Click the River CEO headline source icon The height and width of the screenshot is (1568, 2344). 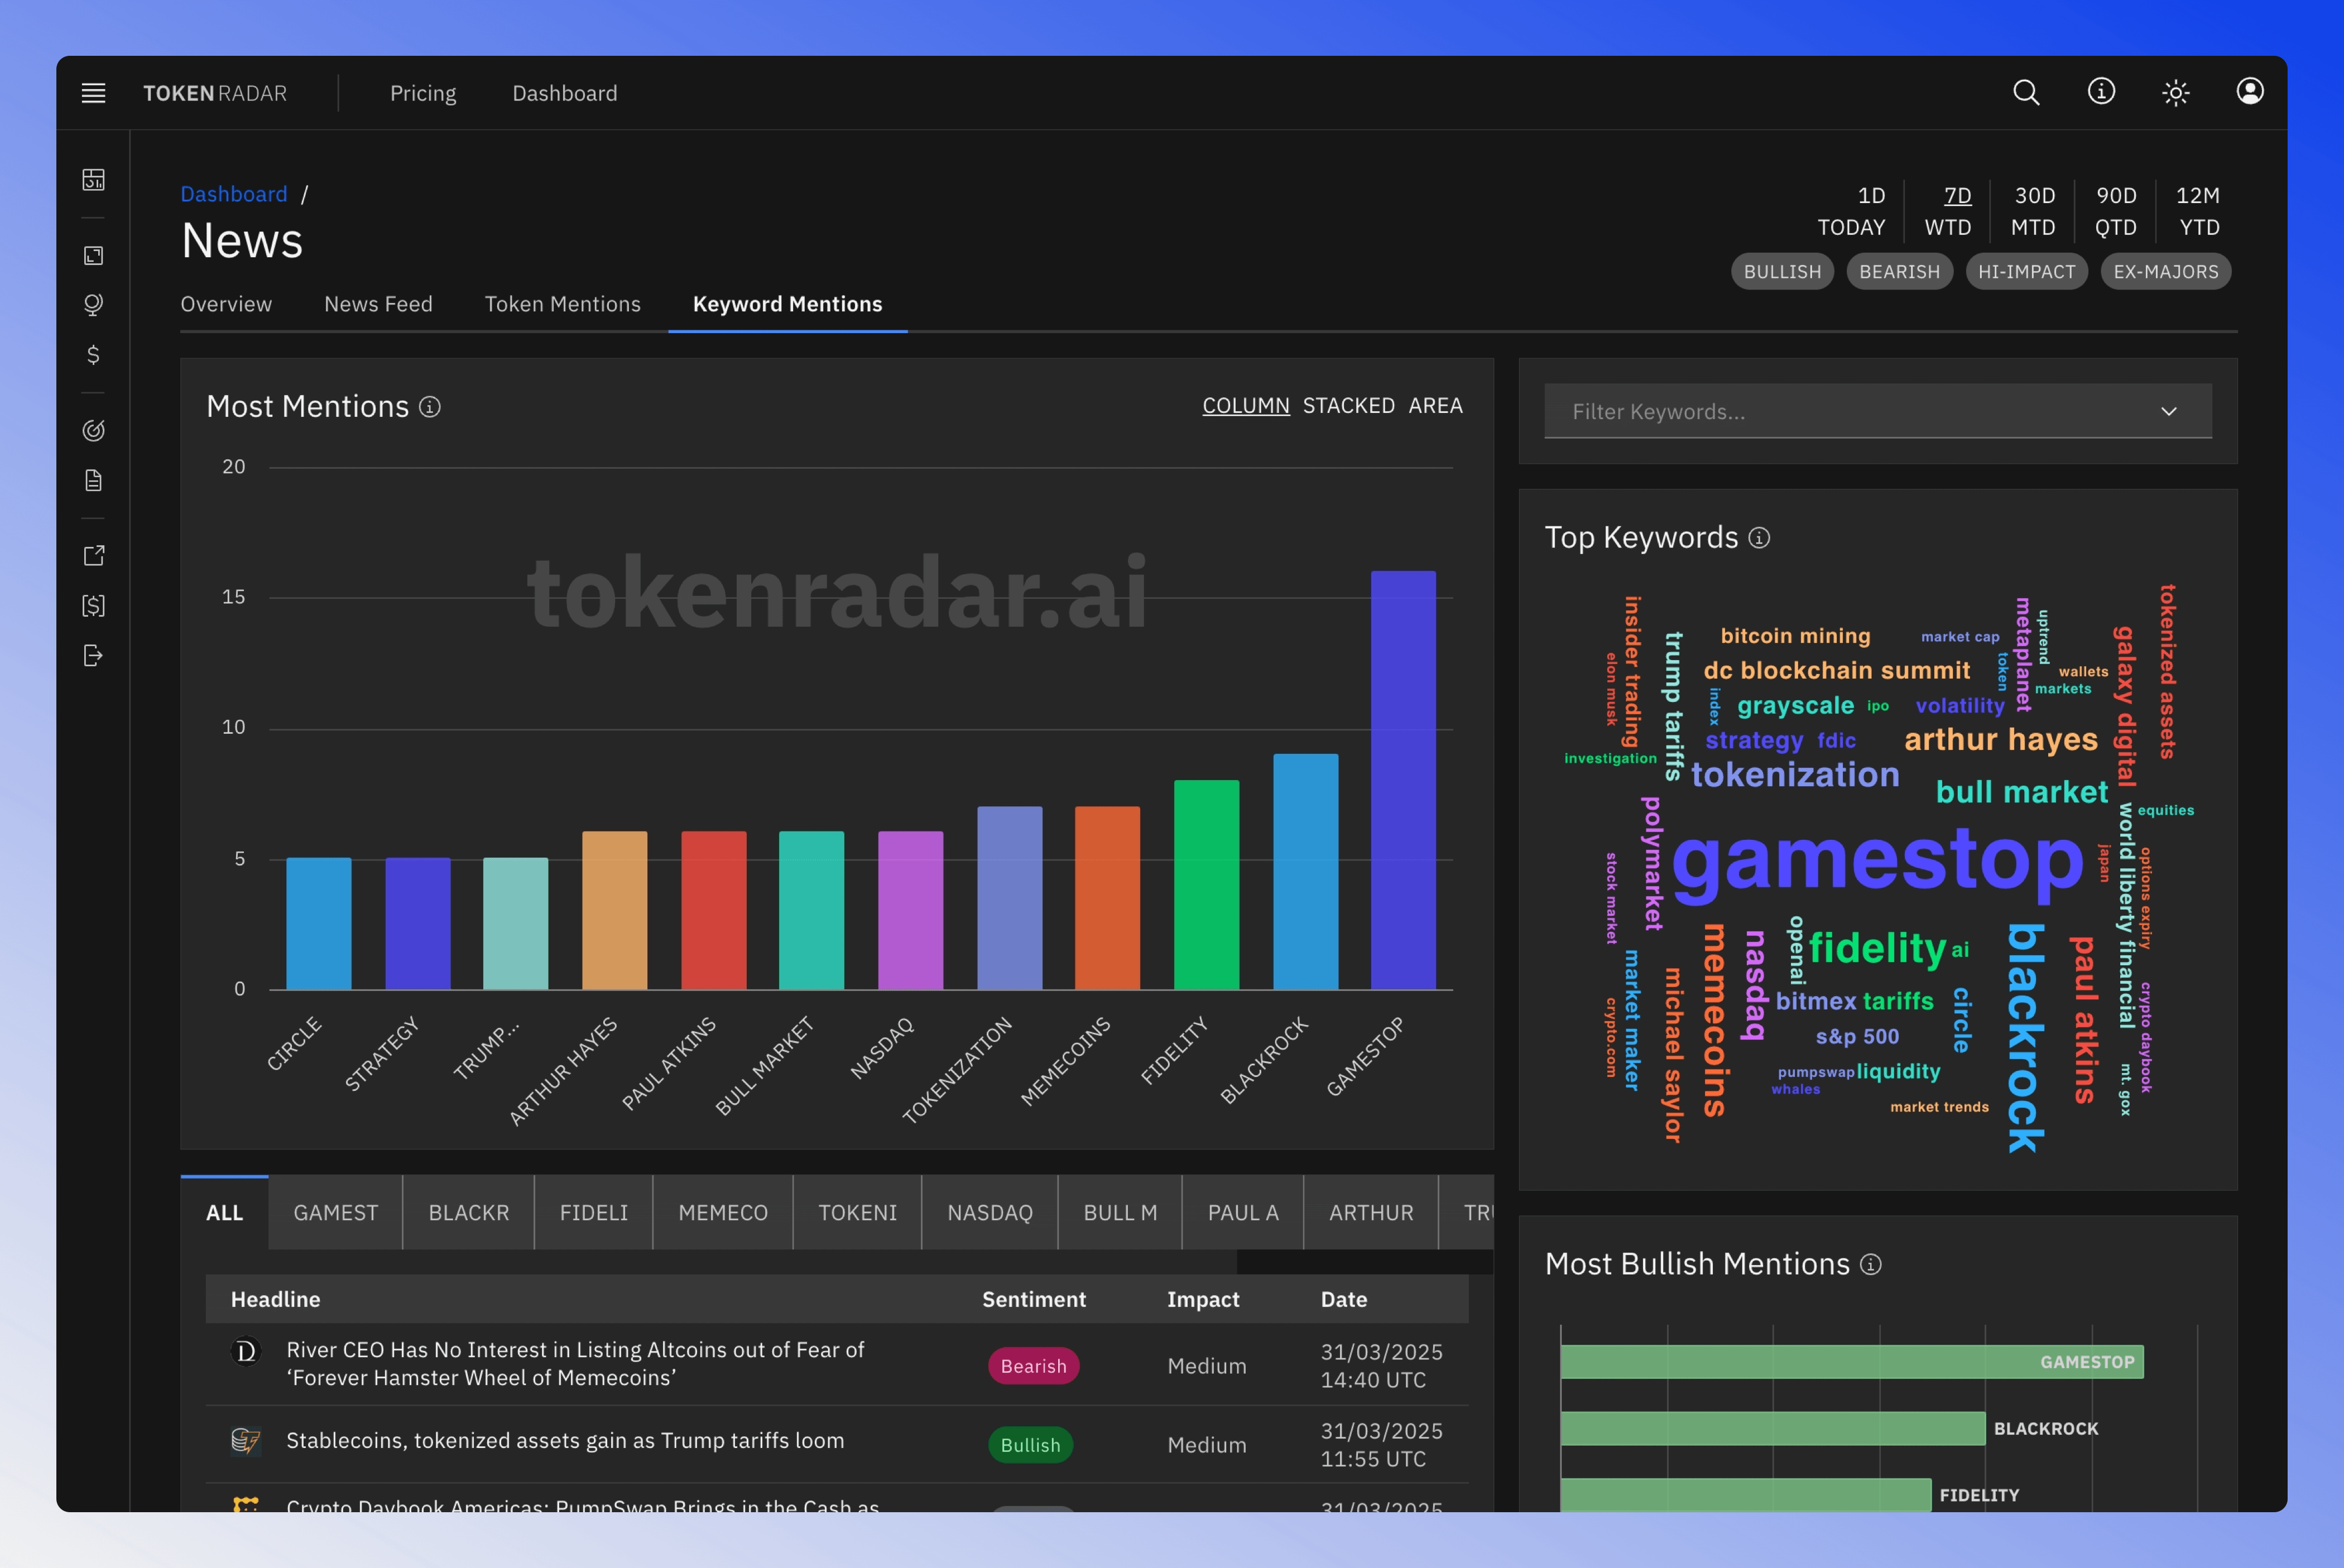click(x=245, y=1352)
